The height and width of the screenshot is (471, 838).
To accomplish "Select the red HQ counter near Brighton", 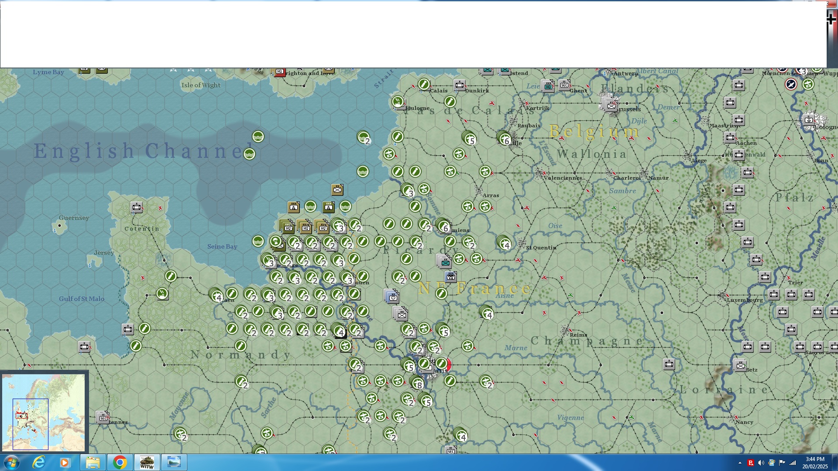I will click(x=279, y=72).
